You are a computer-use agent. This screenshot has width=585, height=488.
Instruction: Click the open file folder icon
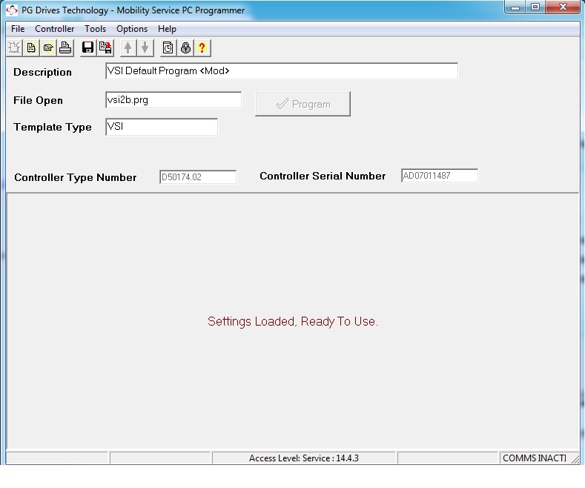(x=48, y=48)
